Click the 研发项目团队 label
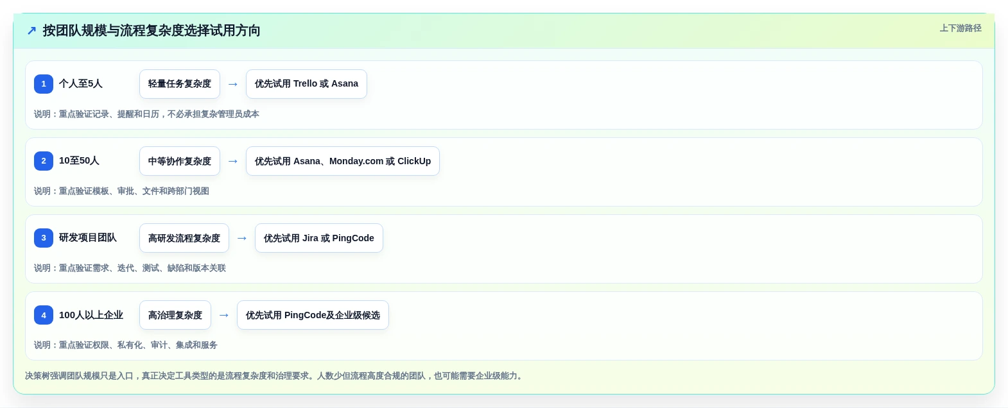The height and width of the screenshot is (408, 1008). pyautogui.click(x=88, y=237)
